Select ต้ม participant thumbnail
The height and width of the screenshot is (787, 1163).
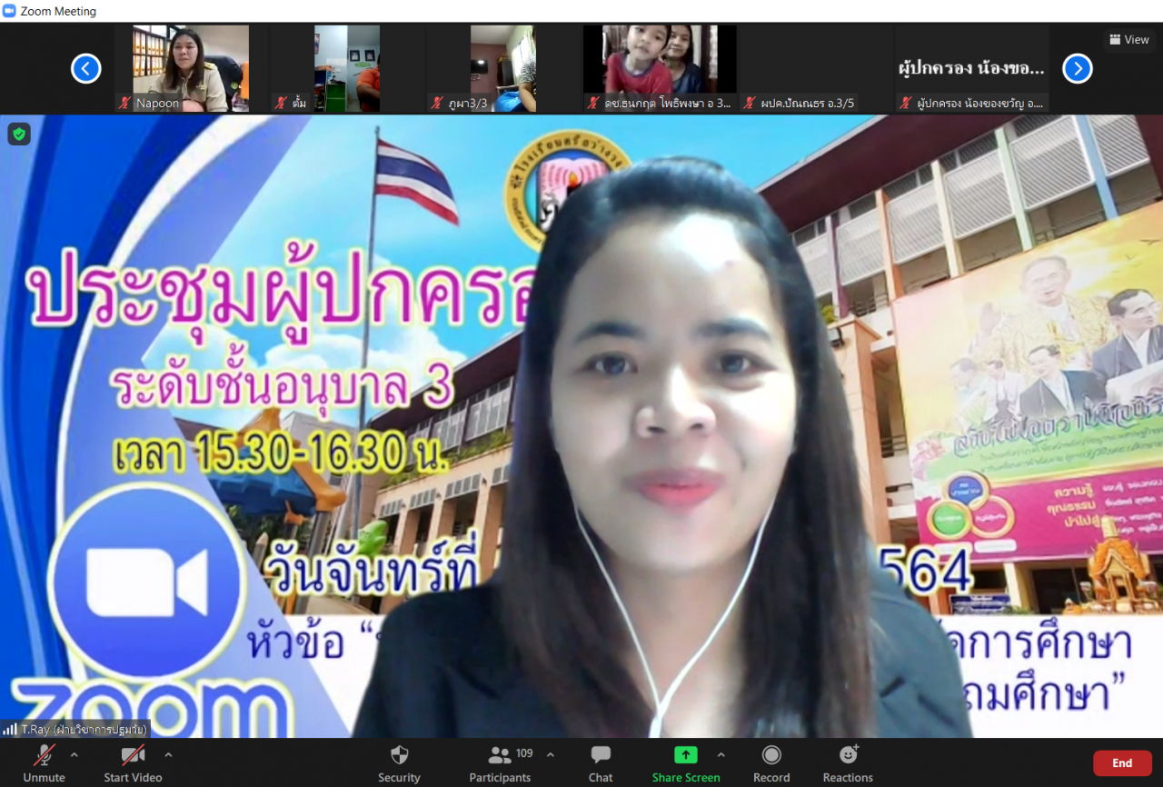pos(348,68)
